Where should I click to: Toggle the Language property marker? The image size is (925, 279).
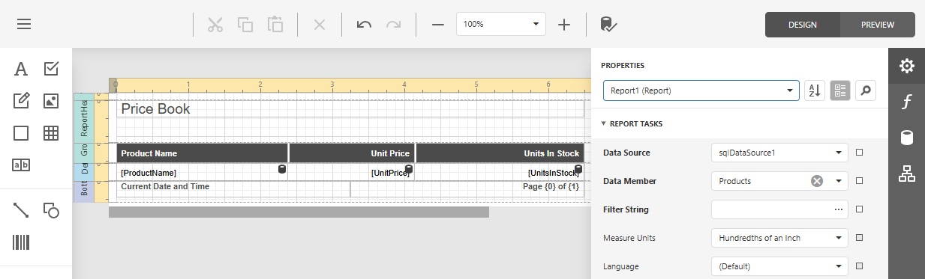point(860,266)
